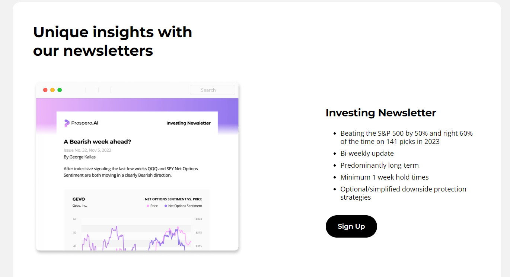This screenshot has width=510, height=277.
Task: Click the Investing Newsletter heading
Action: tap(380, 113)
